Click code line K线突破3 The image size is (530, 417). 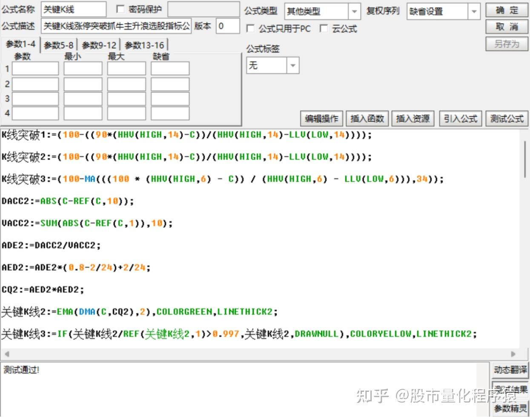(223, 179)
